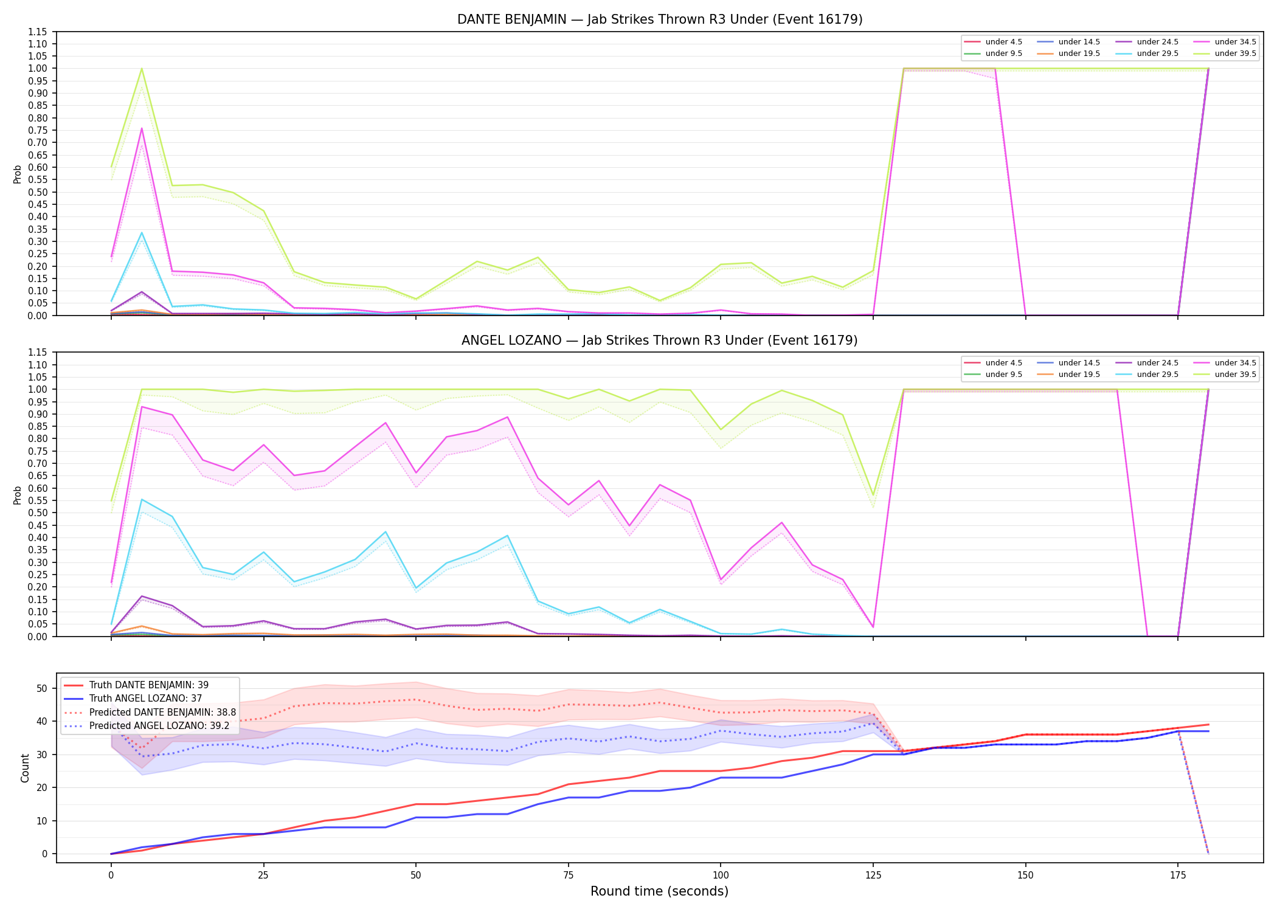Click solid blue line sample for Truth Angel

73,699
